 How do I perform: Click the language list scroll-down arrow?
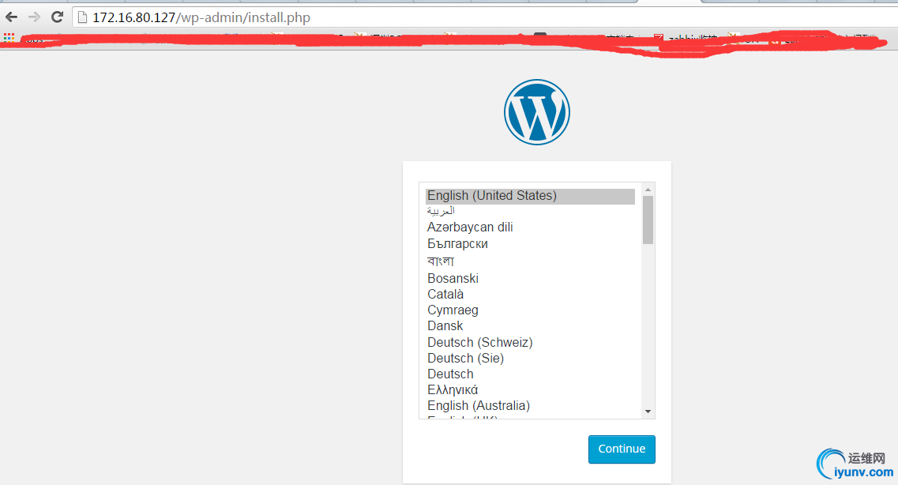click(x=648, y=412)
